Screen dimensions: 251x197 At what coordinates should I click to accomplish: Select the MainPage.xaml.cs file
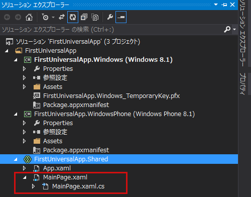pyautogui.click(x=78, y=186)
